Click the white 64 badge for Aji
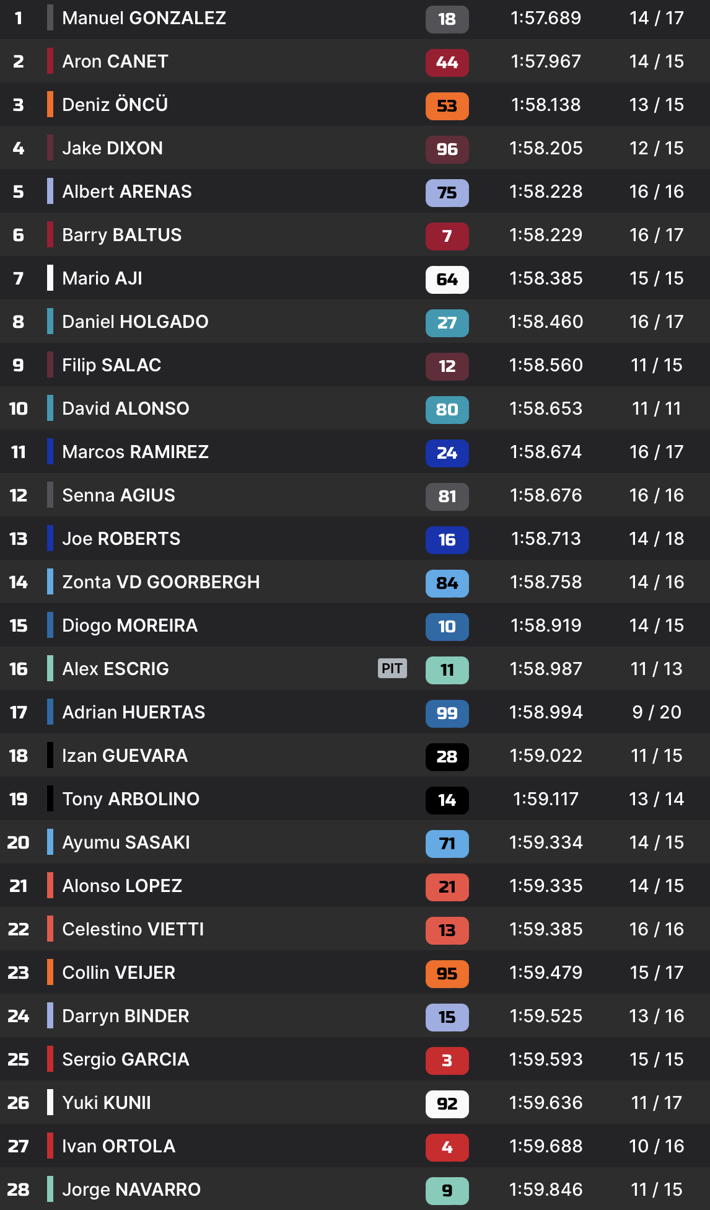Screen dimensions: 710x1210 [x=447, y=280]
